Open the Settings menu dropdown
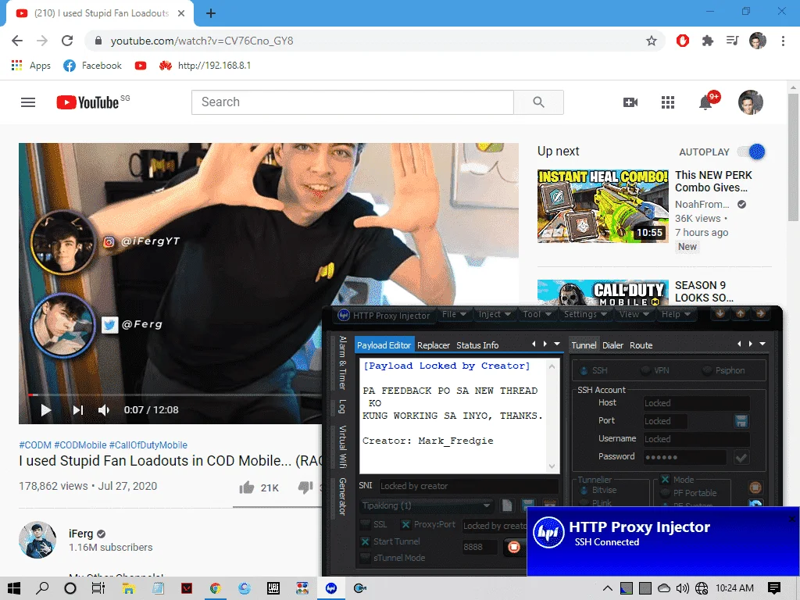 coord(585,314)
